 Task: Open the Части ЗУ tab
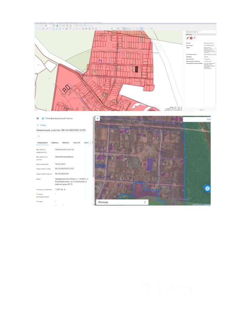coord(76,143)
